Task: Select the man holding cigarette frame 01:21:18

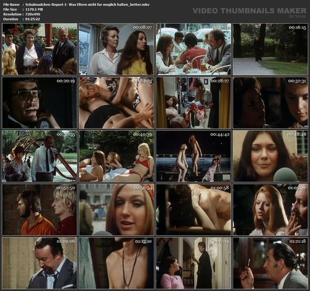Action: click(270, 263)
